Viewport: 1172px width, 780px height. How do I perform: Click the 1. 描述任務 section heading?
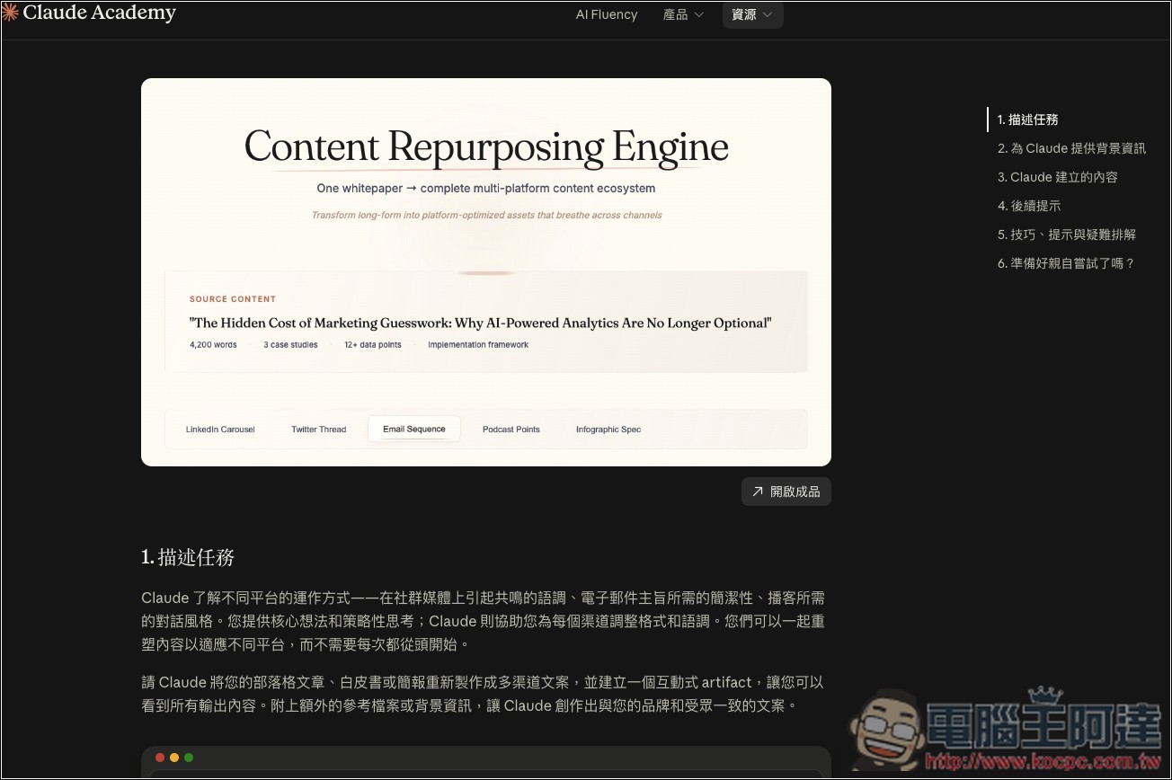pos(188,557)
